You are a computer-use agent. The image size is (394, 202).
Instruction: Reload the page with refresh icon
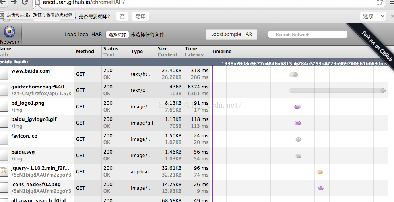[x=25, y=2]
